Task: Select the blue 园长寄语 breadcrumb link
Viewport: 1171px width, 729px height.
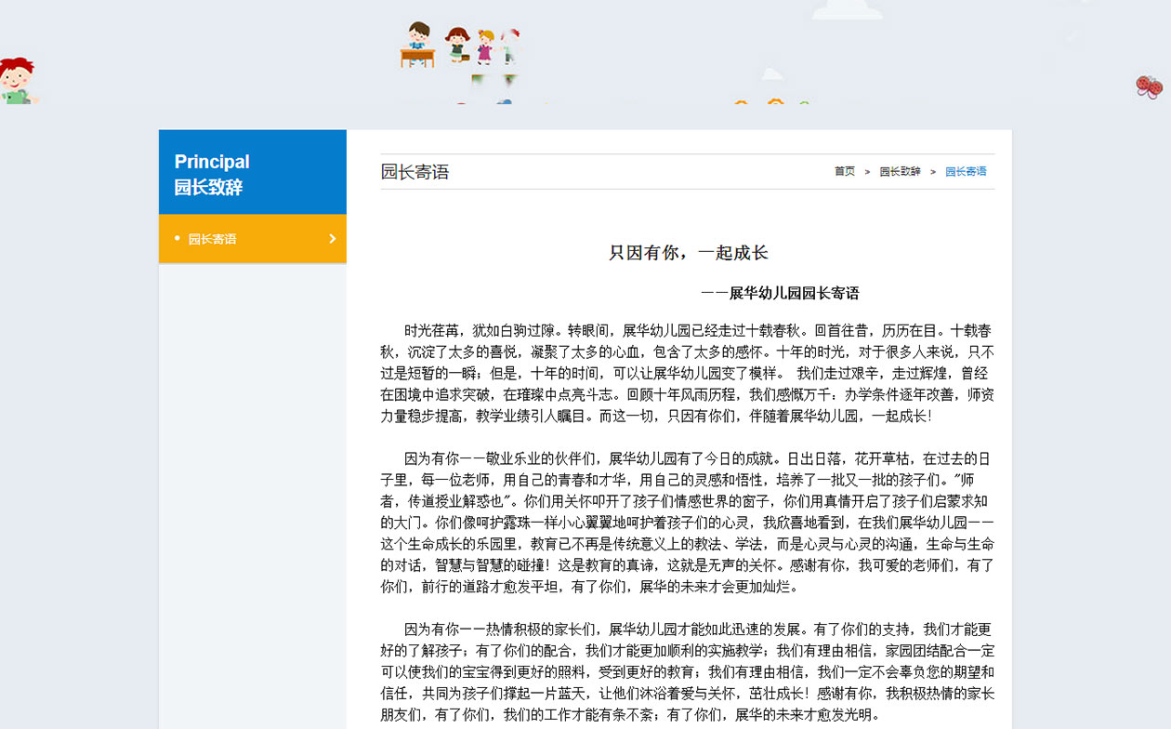Action: pyautogui.click(x=966, y=172)
